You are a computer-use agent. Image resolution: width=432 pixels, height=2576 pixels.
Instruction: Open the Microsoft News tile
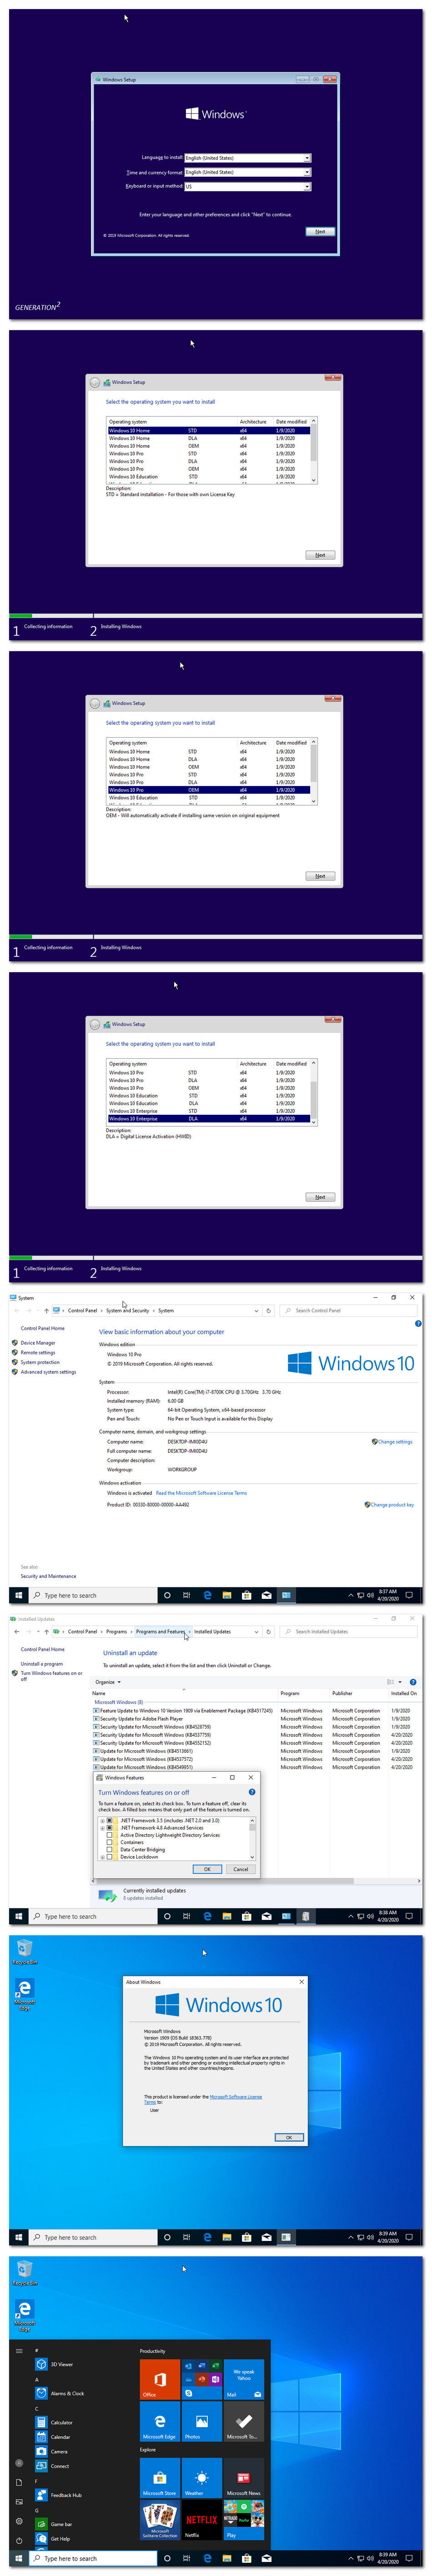point(243,2478)
